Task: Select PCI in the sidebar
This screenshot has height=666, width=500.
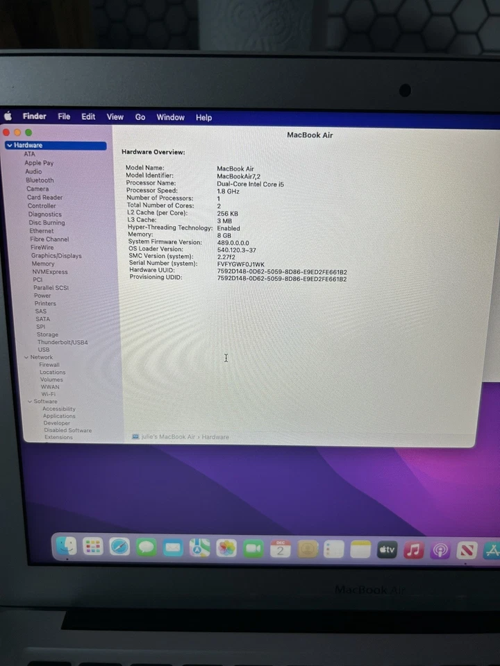Action: pos(37,280)
